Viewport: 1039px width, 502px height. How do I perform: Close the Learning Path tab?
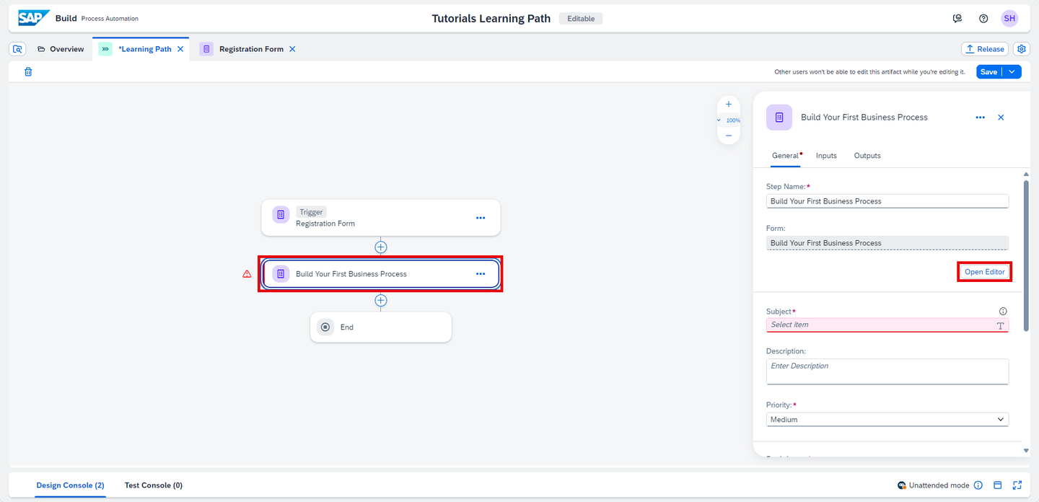click(180, 49)
